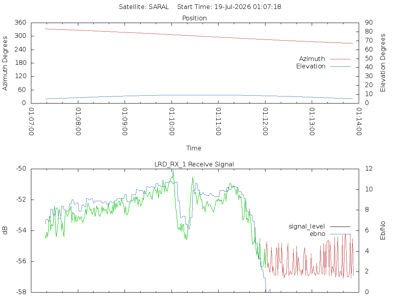
Task: Click the '360' azimuth axis value
Action: (20, 22)
